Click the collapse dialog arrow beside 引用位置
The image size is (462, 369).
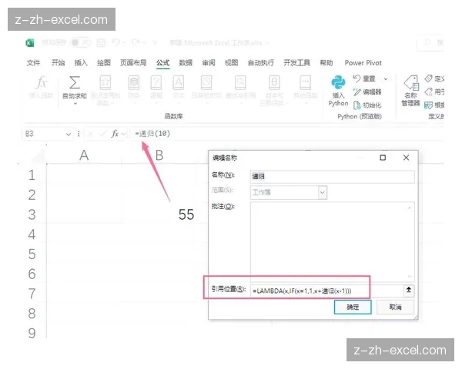[409, 290]
